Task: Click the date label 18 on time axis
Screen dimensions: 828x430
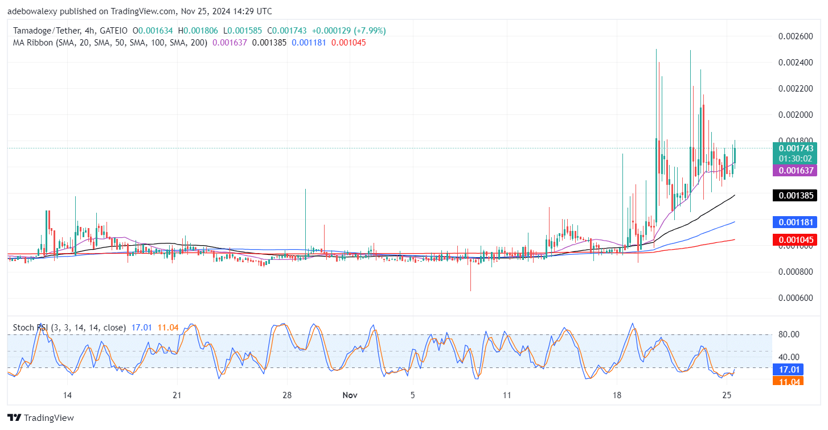Action: [617, 395]
